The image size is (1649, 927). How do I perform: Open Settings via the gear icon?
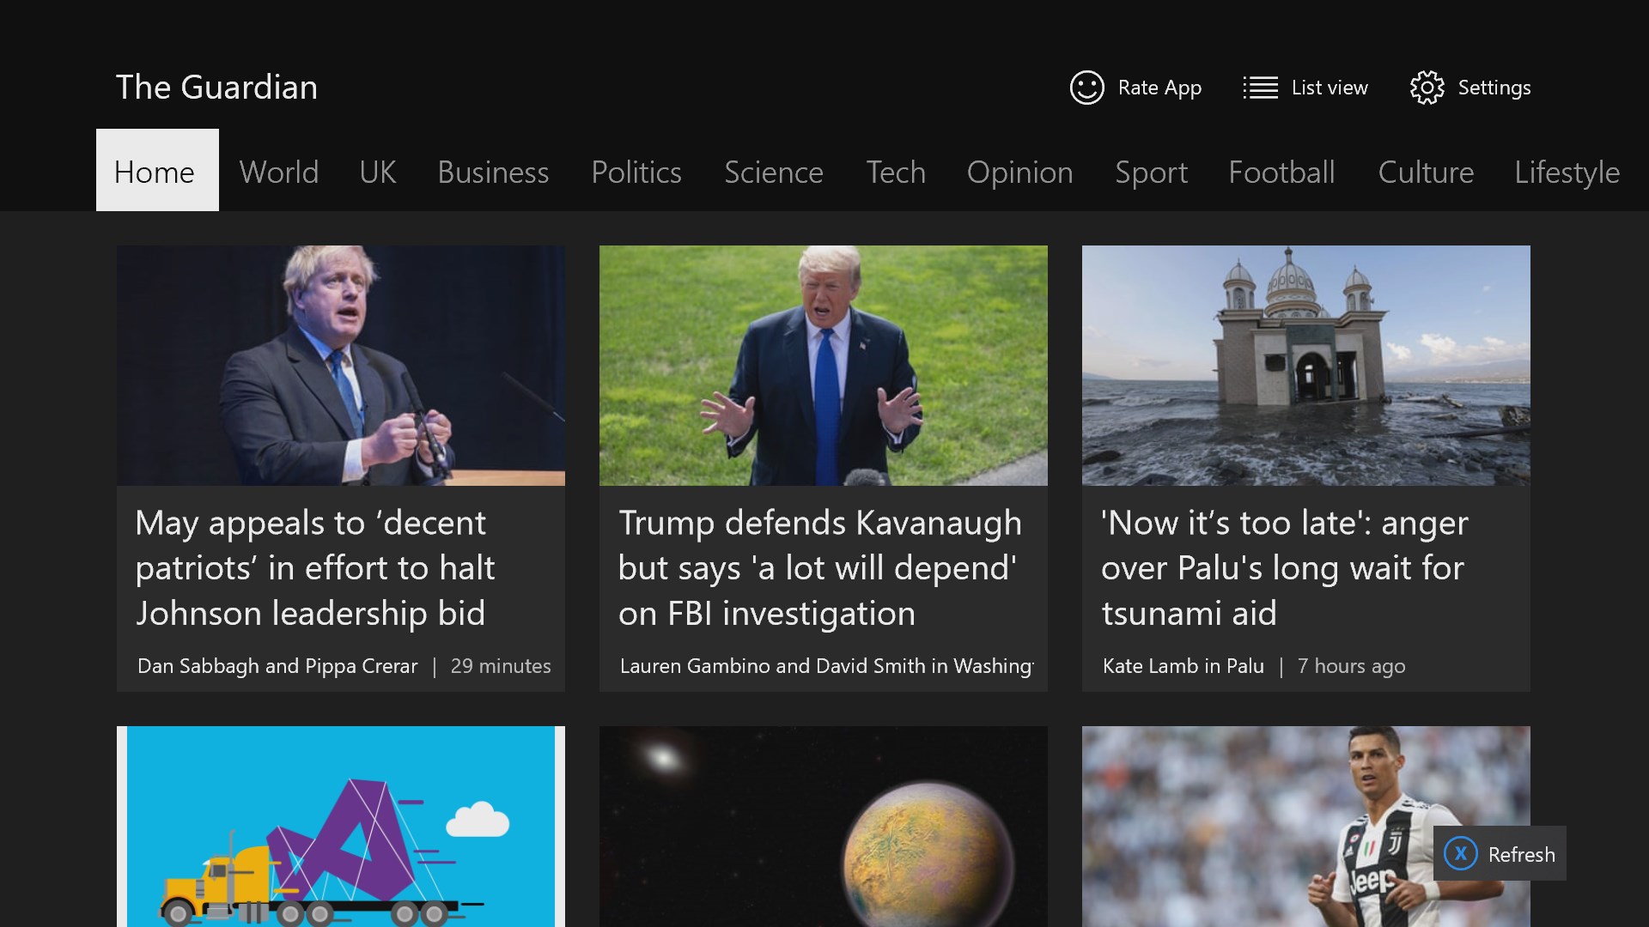coord(1427,88)
